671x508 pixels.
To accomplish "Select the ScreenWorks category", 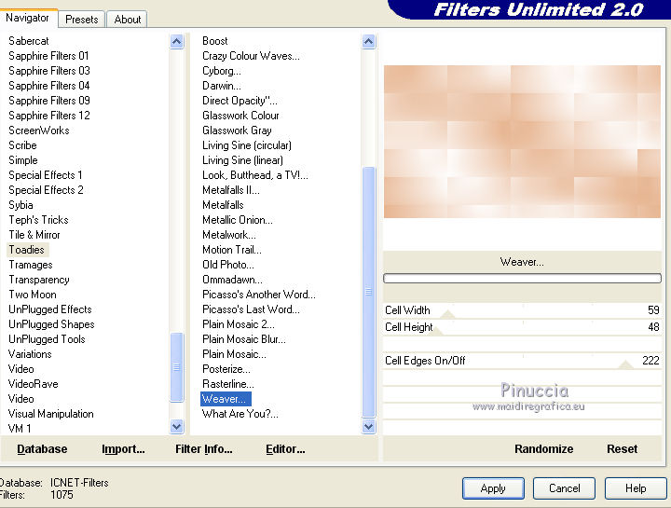I will pos(39,130).
